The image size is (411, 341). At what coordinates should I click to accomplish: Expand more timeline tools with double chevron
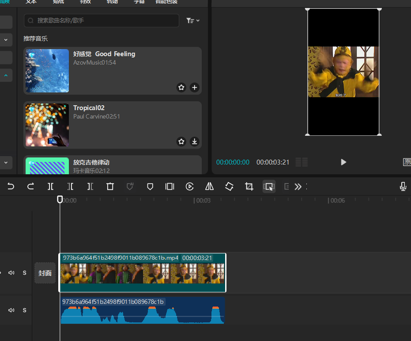click(298, 187)
